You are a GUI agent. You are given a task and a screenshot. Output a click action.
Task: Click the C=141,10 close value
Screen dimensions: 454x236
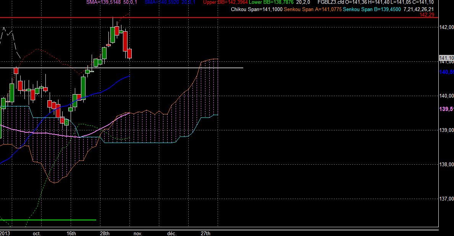click(x=422, y=2)
